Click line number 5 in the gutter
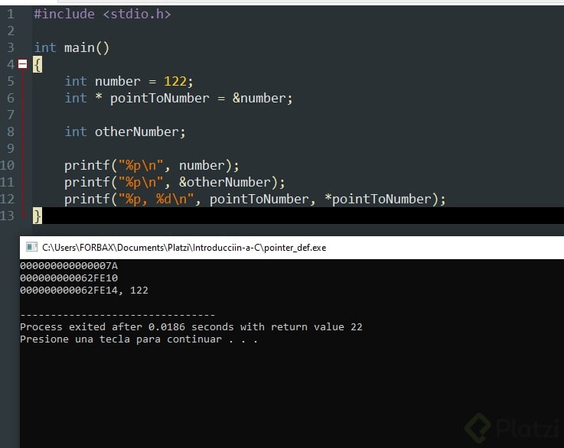Viewport: 564px width, 448px height. (11, 81)
